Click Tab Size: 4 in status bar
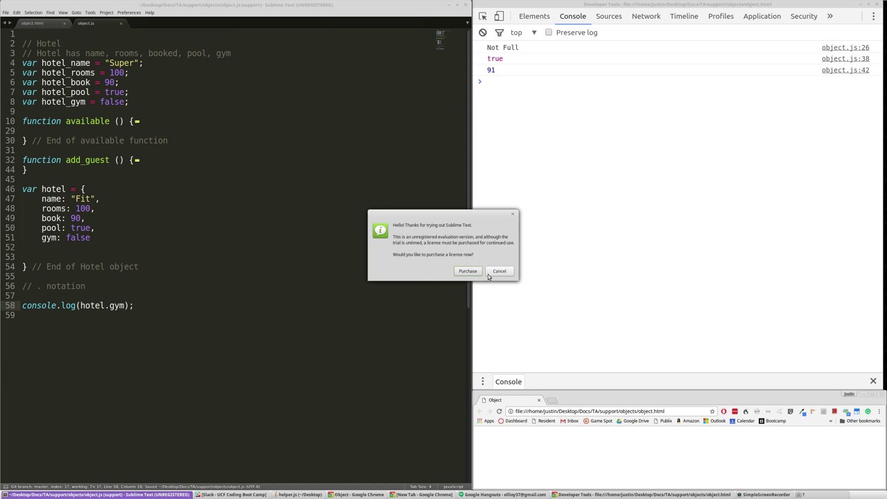 pyautogui.click(x=421, y=487)
